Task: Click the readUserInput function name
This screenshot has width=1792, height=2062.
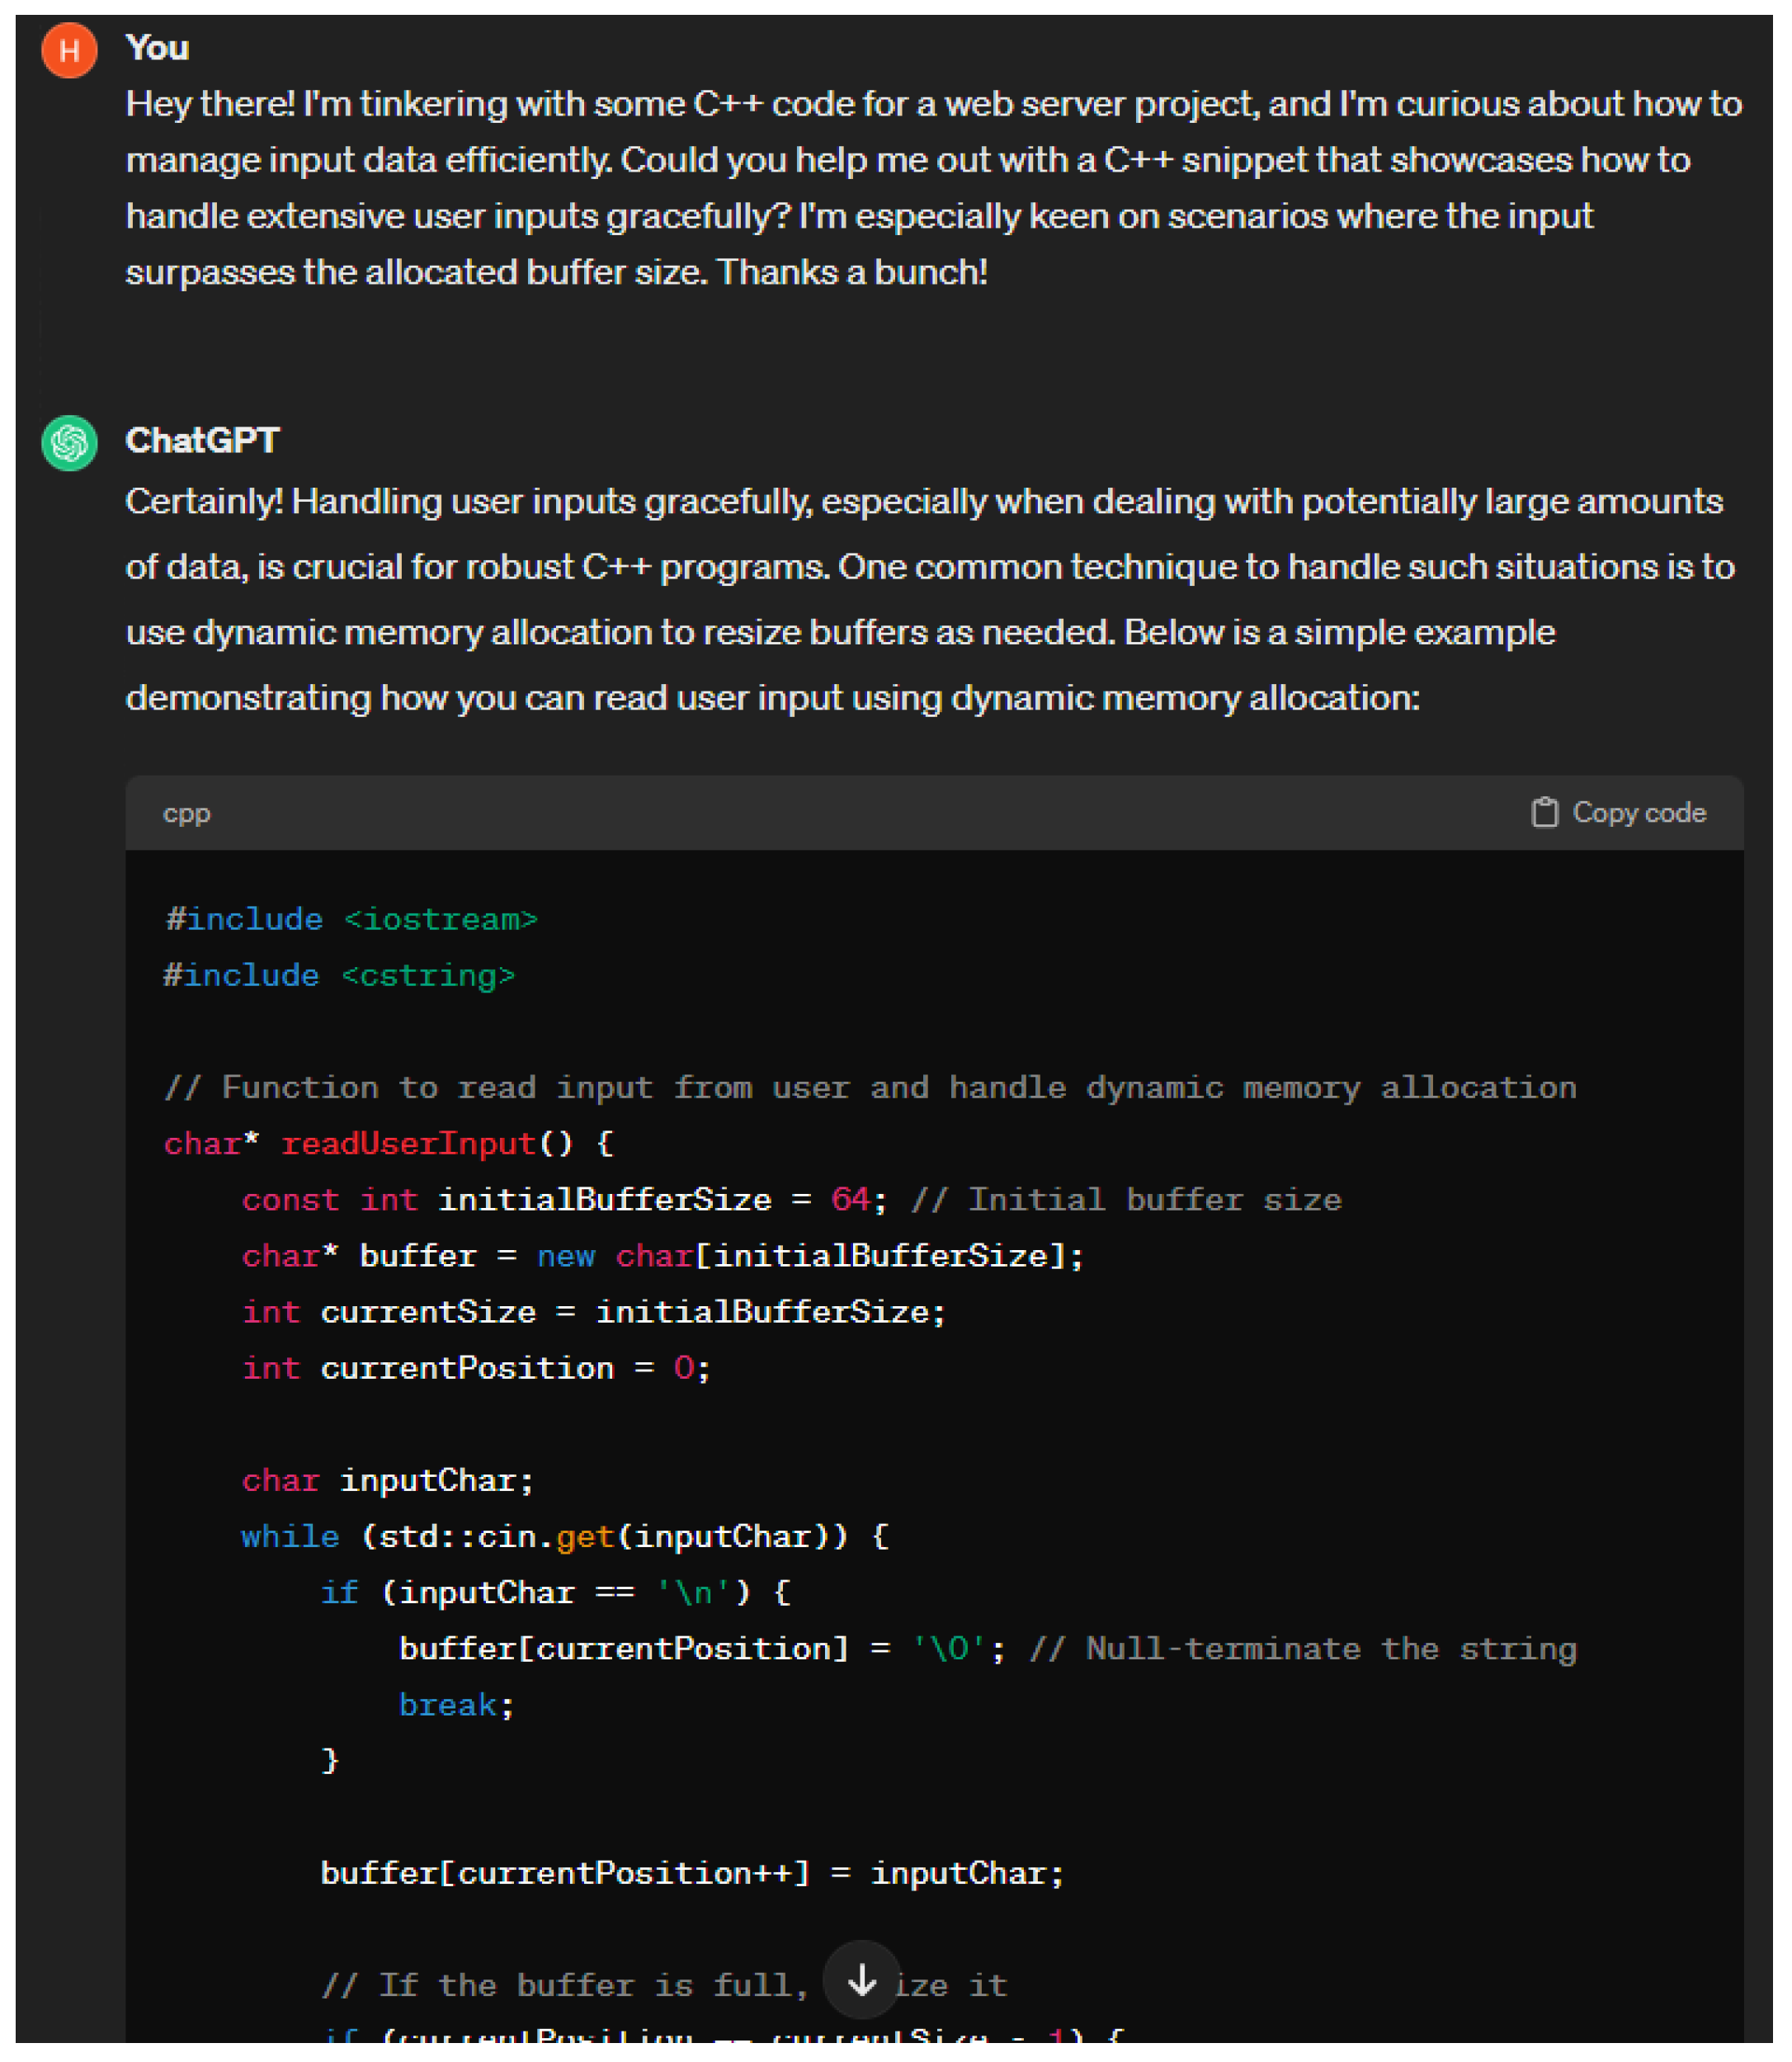Action: [408, 1143]
